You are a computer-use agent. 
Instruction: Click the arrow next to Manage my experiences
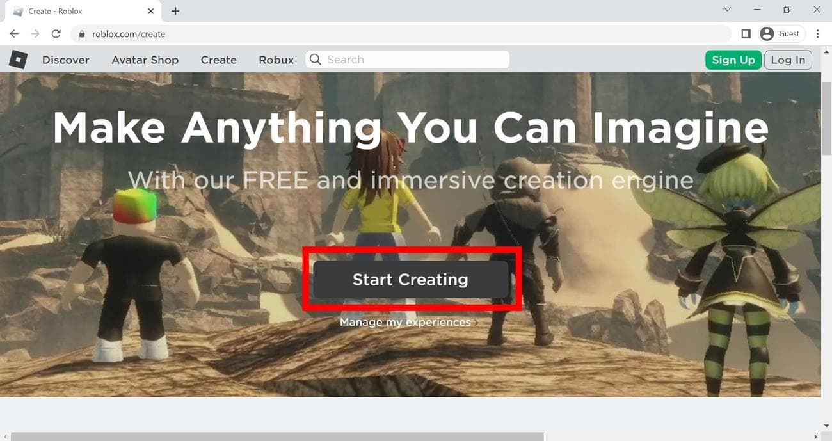[x=476, y=322]
